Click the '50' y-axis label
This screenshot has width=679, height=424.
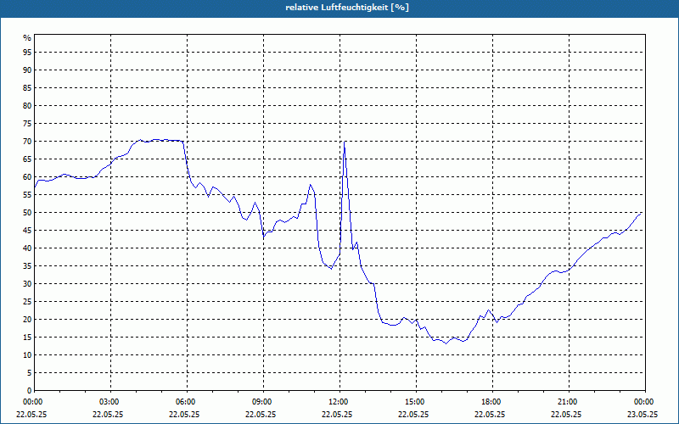[x=27, y=213]
